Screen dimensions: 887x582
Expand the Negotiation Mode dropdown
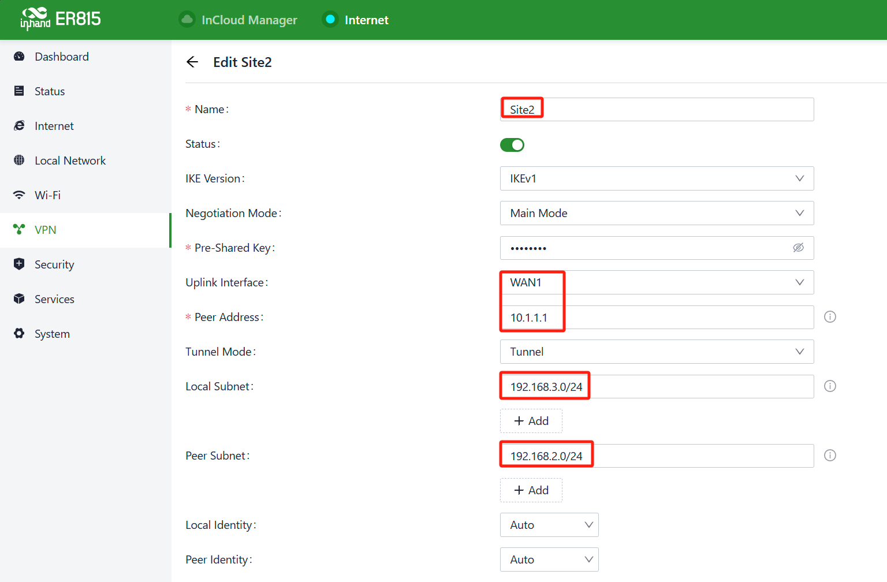(656, 213)
